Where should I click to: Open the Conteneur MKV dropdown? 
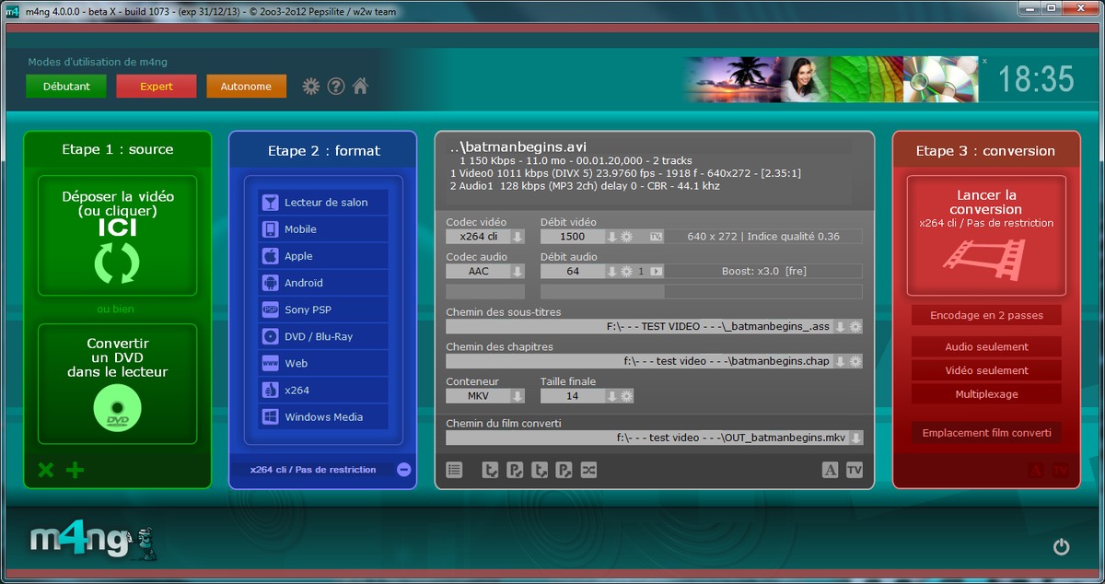(x=518, y=396)
